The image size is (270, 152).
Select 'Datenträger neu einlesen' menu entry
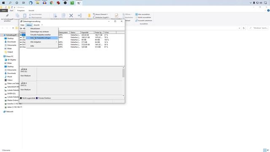(x=39, y=32)
